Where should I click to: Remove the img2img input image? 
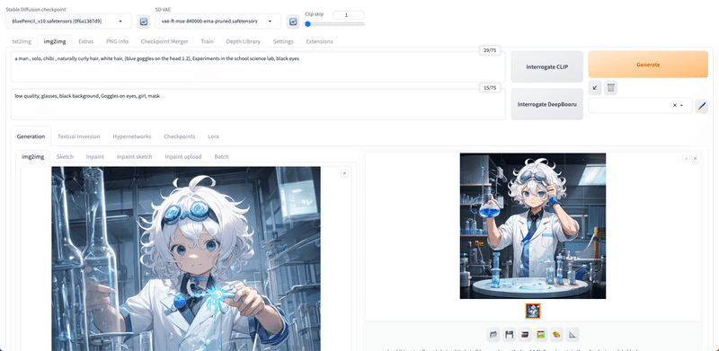click(x=344, y=173)
